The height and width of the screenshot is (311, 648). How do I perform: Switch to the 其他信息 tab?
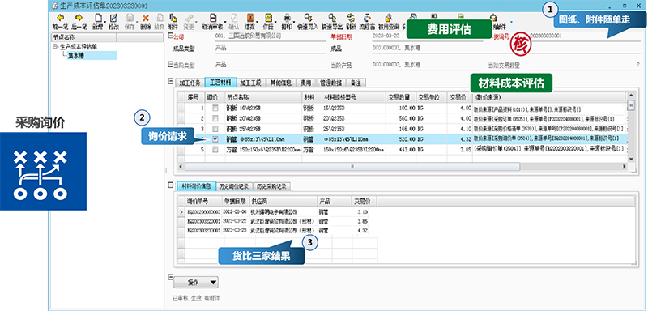(x=280, y=83)
